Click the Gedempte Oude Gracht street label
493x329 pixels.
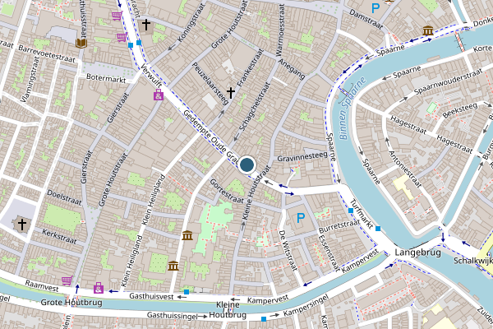[x=211, y=137]
